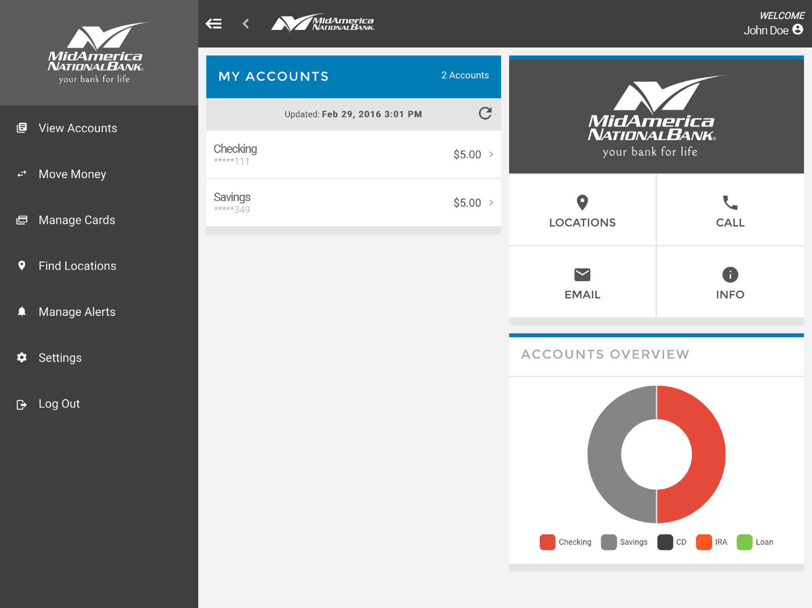Click the MidAmerica banner in right panel

[656, 116]
